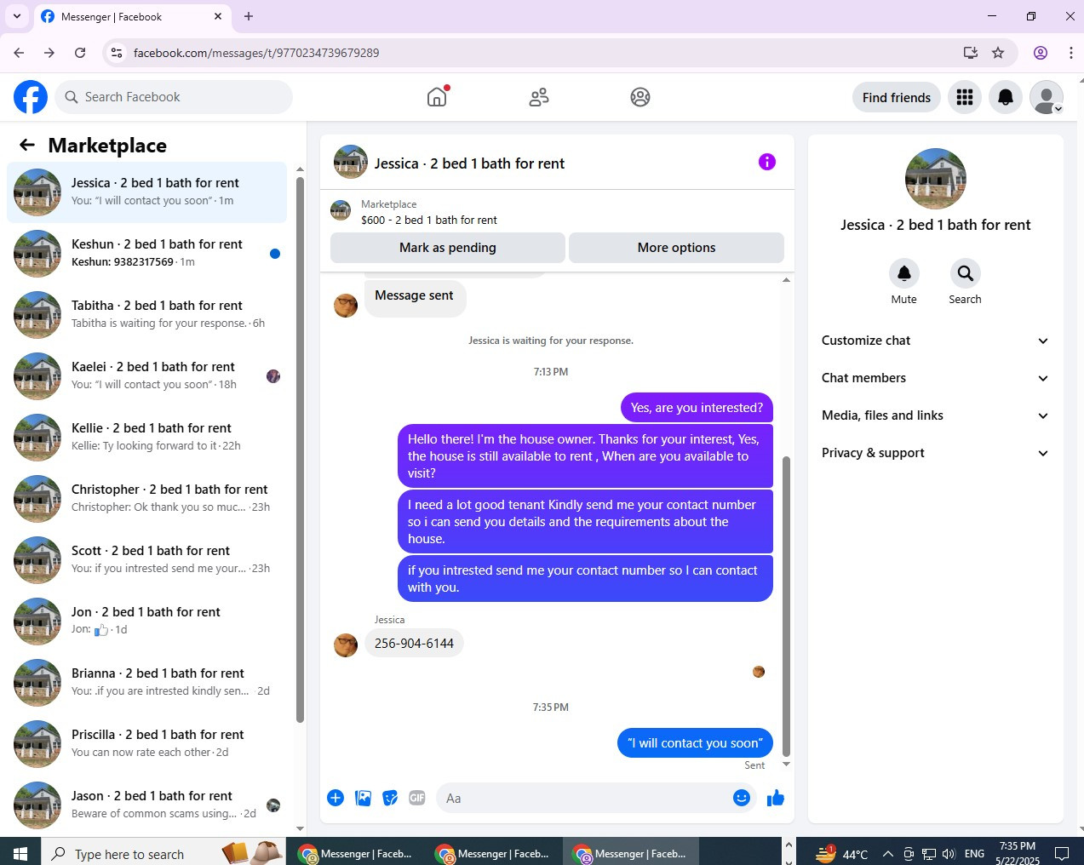Click Jessica's avatar beside phone number message
Screen dimensions: 1084x865
point(346,644)
